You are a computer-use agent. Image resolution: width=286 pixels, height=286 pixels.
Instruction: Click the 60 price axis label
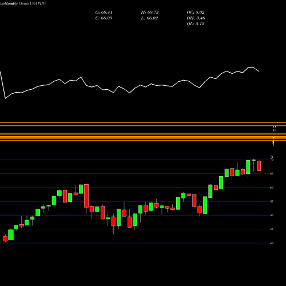pyautogui.click(x=272, y=188)
